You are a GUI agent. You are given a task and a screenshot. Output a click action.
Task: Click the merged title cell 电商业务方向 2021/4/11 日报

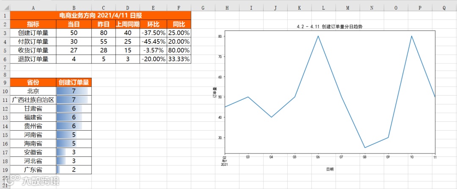[101, 16]
